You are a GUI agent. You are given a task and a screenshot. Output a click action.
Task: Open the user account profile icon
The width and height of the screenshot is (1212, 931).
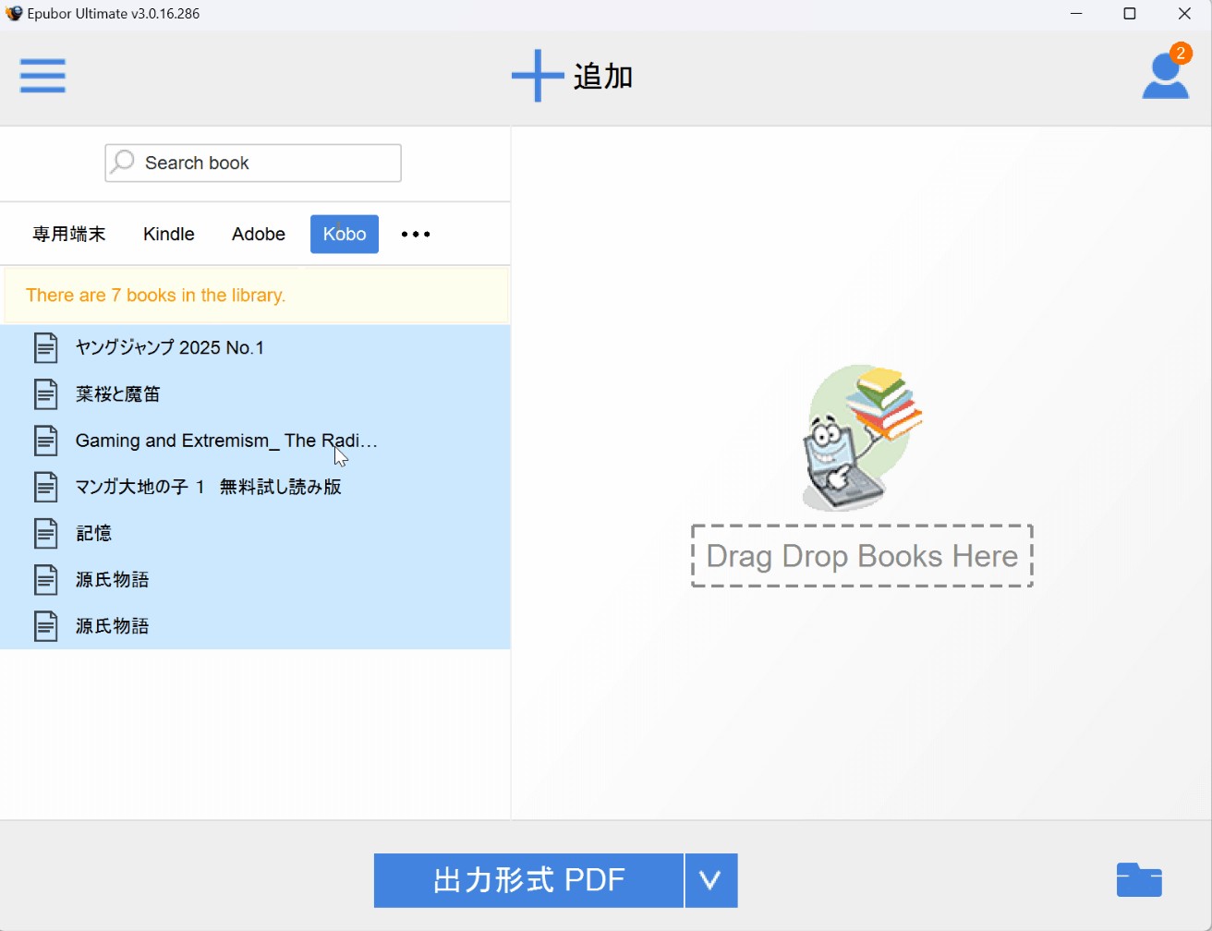click(x=1165, y=75)
